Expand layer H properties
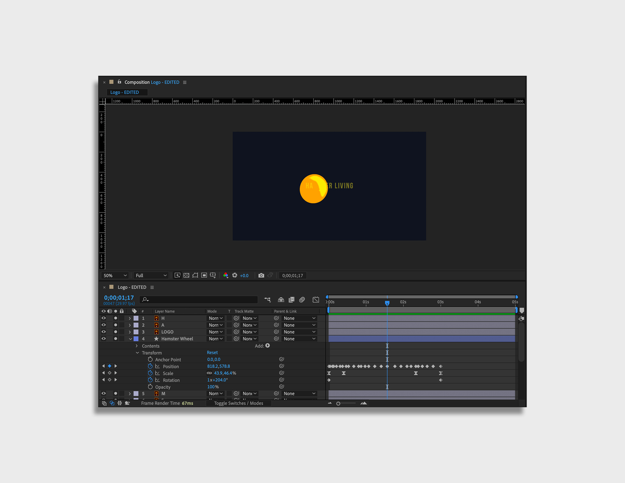Viewport: 625px width, 483px height. pos(130,318)
